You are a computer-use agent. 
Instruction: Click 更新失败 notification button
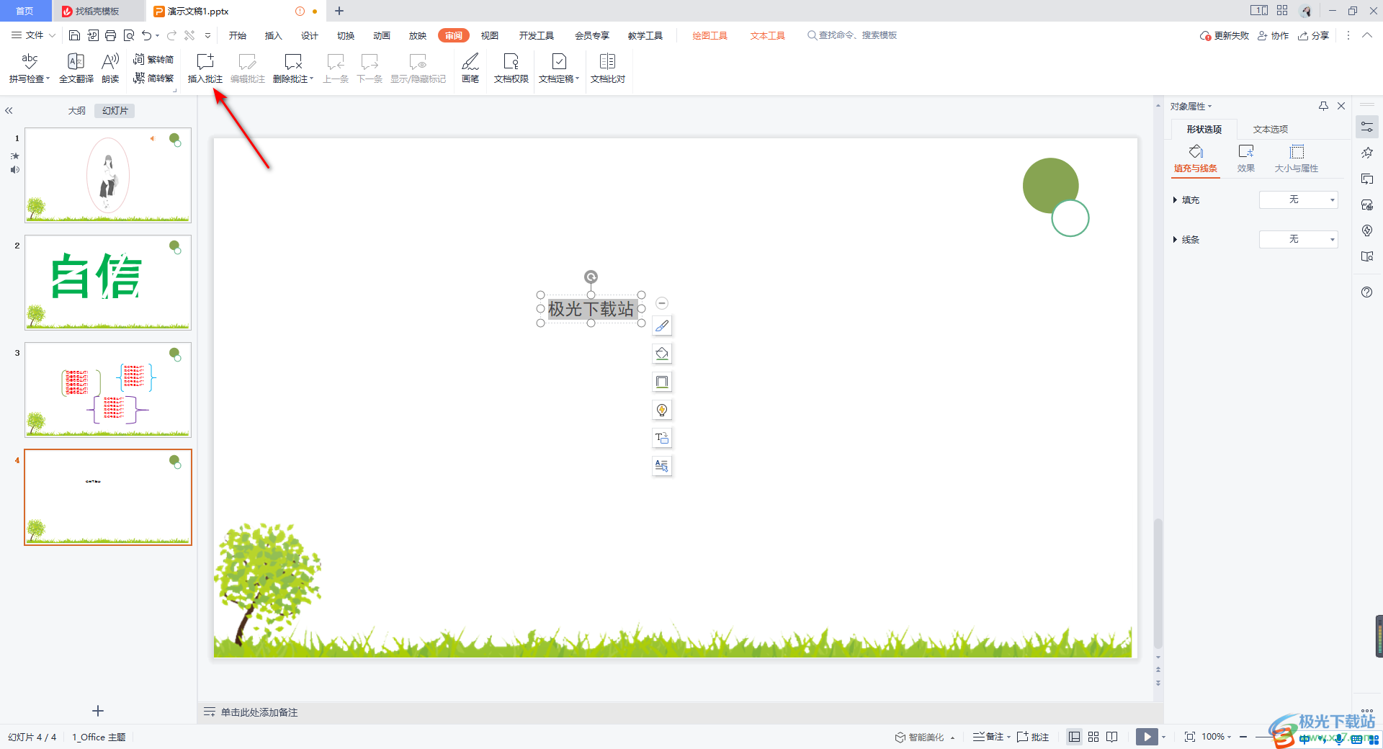coord(1225,35)
